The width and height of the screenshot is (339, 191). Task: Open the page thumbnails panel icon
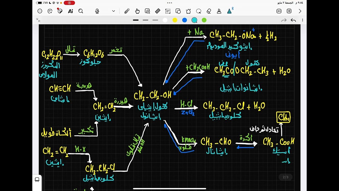click(37, 180)
